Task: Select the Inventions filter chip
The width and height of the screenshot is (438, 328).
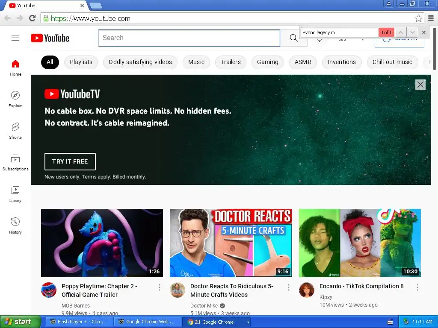Action: (x=342, y=62)
